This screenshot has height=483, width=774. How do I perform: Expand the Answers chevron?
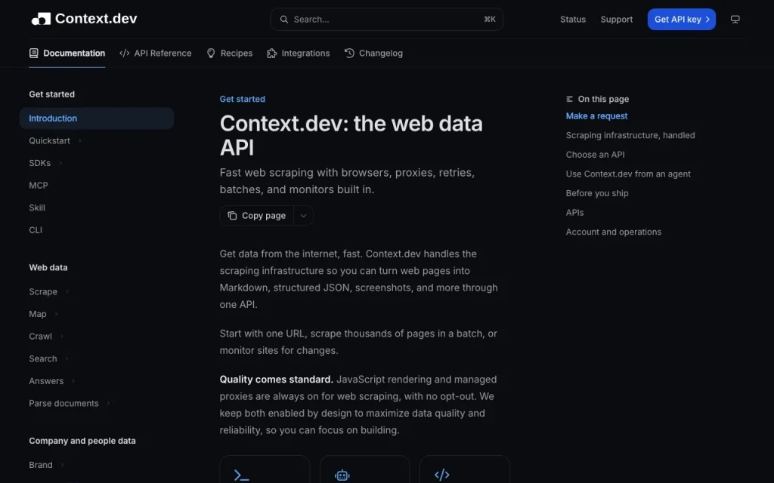73,381
